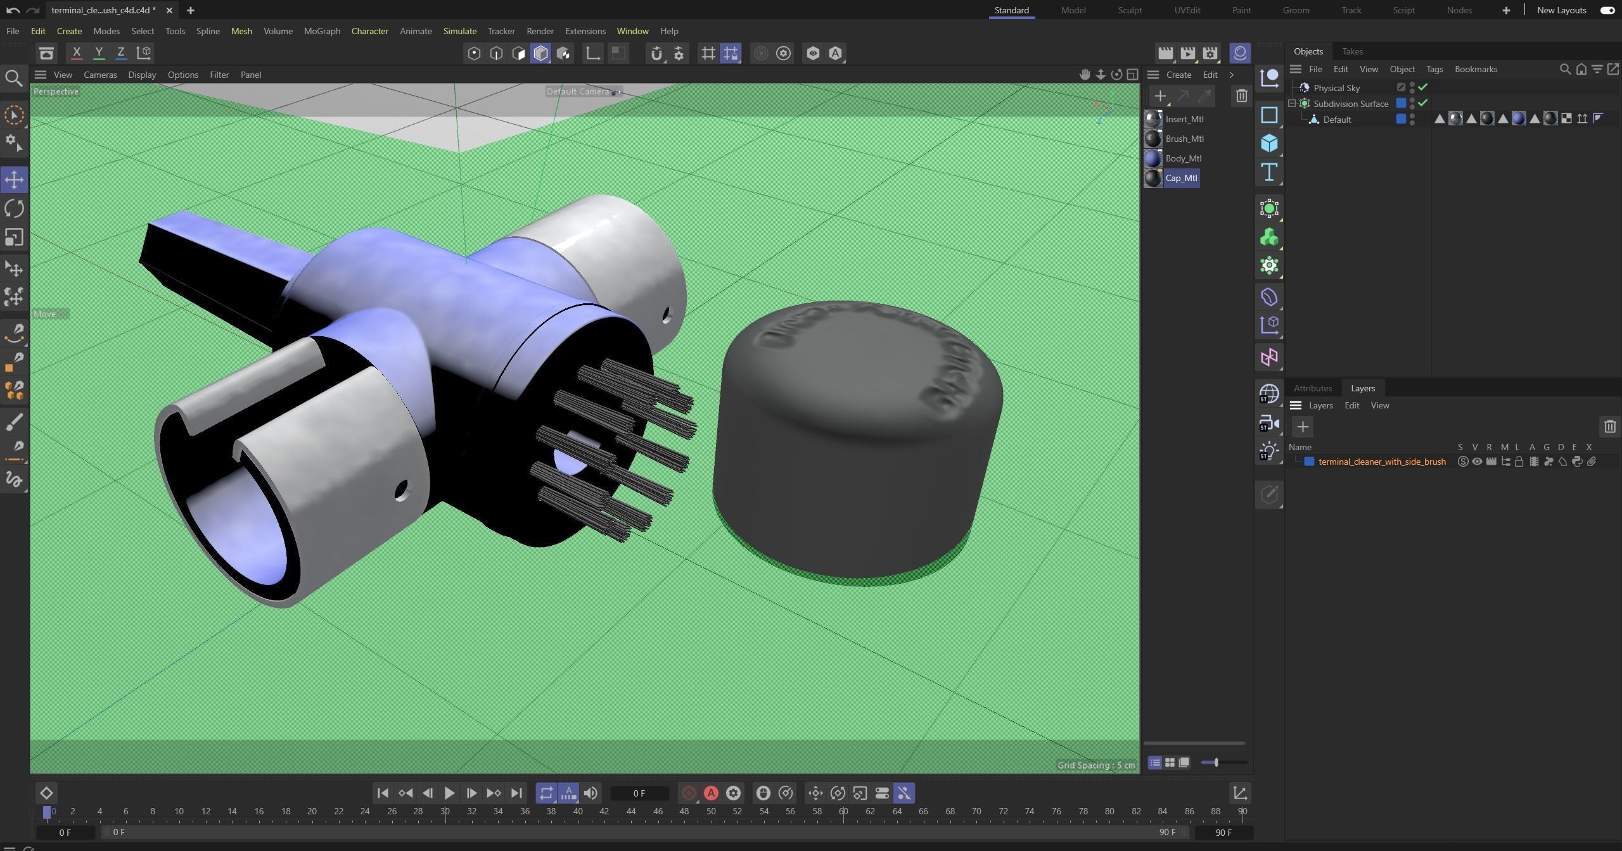
Task: Switch to the Attributes tab
Action: pyautogui.click(x=1313, y=388)
